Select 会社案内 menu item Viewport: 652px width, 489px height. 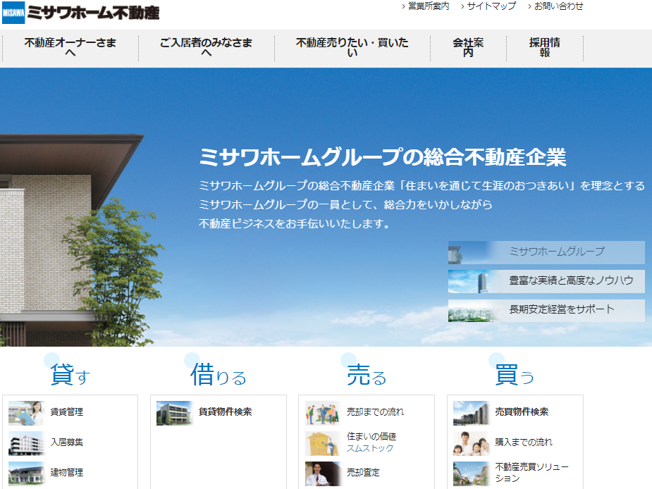468,47
